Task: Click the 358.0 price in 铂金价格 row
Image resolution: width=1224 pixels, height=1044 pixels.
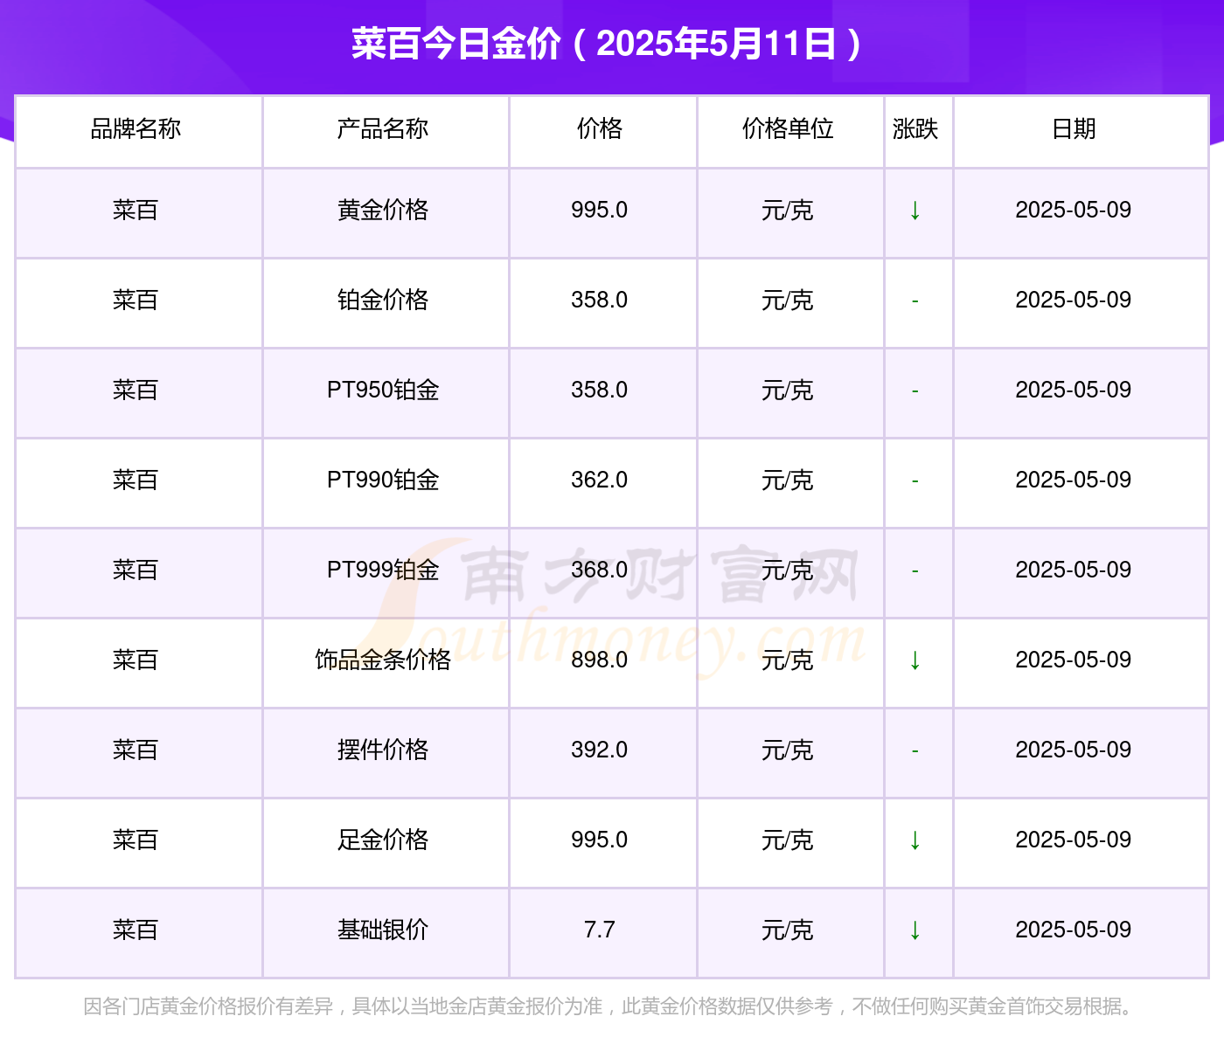Action: (600, 301)
